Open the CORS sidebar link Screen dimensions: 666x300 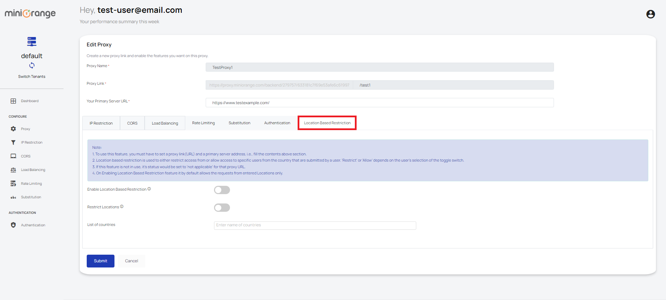26,156
